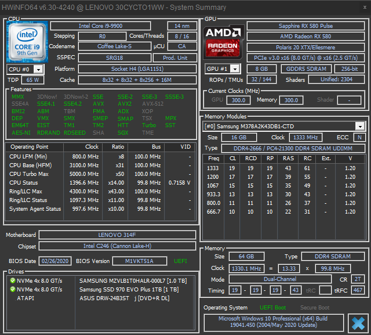Select the 933.3 frequency timing row
371x335 pixels.
[x=283, y=194]
